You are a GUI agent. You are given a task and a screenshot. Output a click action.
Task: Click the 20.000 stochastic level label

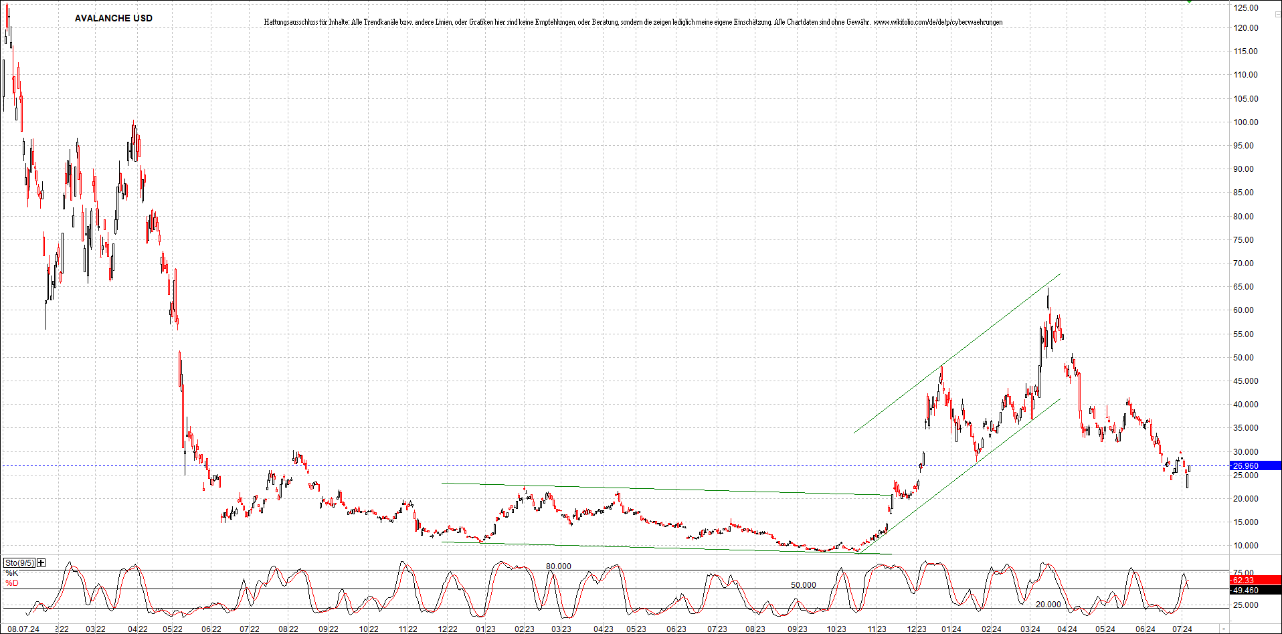click(x=1048, y=605)
